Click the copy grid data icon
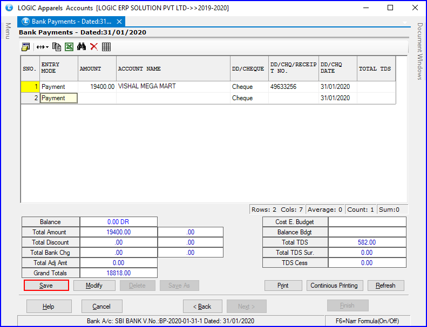Screen dimensions: 427x327 [57, 47]
